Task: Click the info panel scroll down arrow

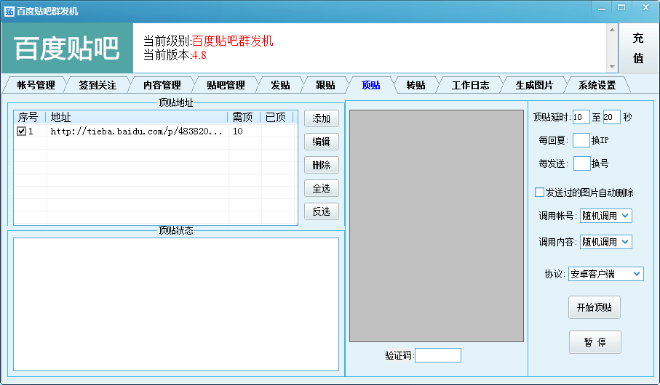Action: 612,66
